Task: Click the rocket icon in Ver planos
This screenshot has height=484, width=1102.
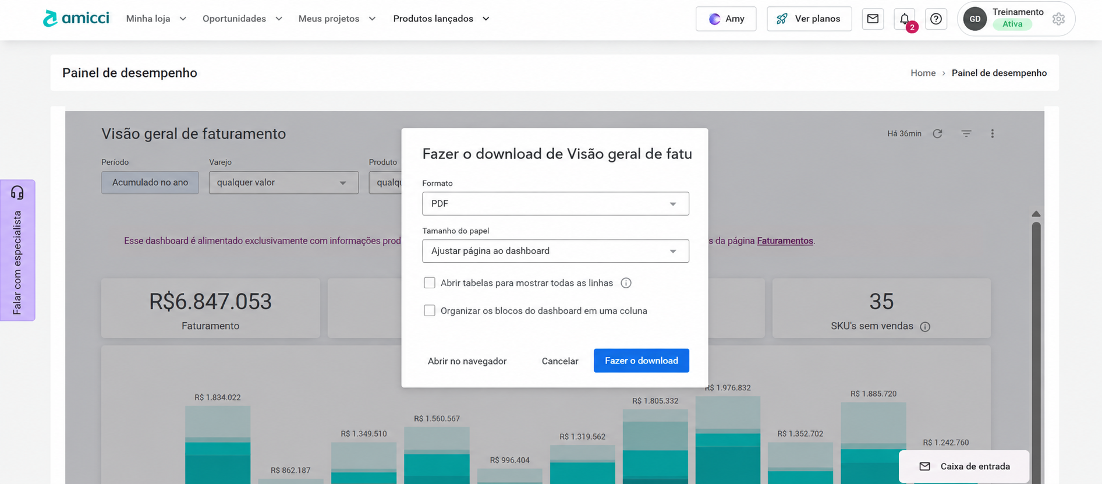Action: click(782, 19)
